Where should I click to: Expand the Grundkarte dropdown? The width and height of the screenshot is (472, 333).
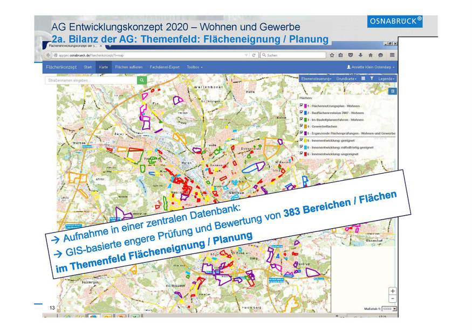347,79
